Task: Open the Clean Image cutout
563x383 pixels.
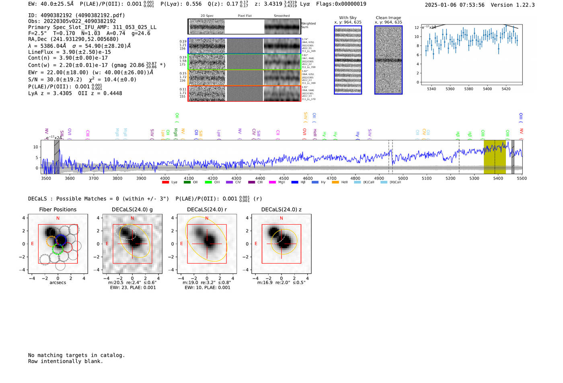Action: click(x=388, y=60)
